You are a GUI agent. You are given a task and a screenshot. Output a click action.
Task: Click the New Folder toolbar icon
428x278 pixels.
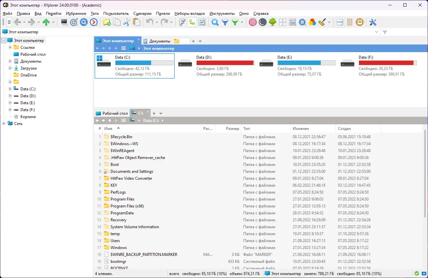click(x=107, y=22)
